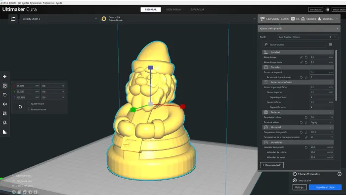Select the Move tool in left toolbar
The image size is (346, 195).
click(4, 76)
